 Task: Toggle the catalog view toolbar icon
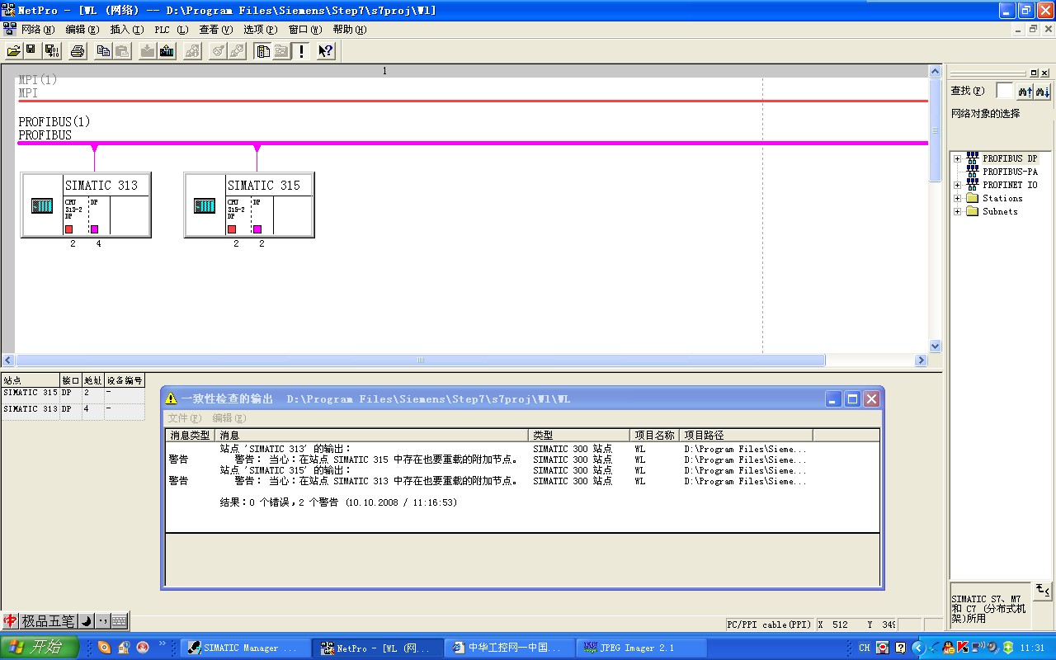262,51
